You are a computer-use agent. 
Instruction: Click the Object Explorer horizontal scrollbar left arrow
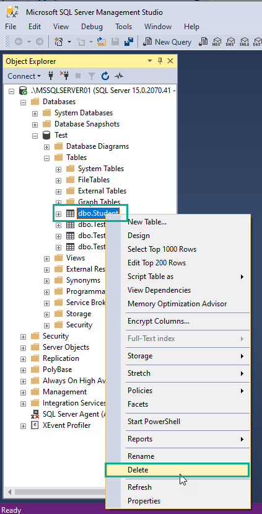[11, 492]
